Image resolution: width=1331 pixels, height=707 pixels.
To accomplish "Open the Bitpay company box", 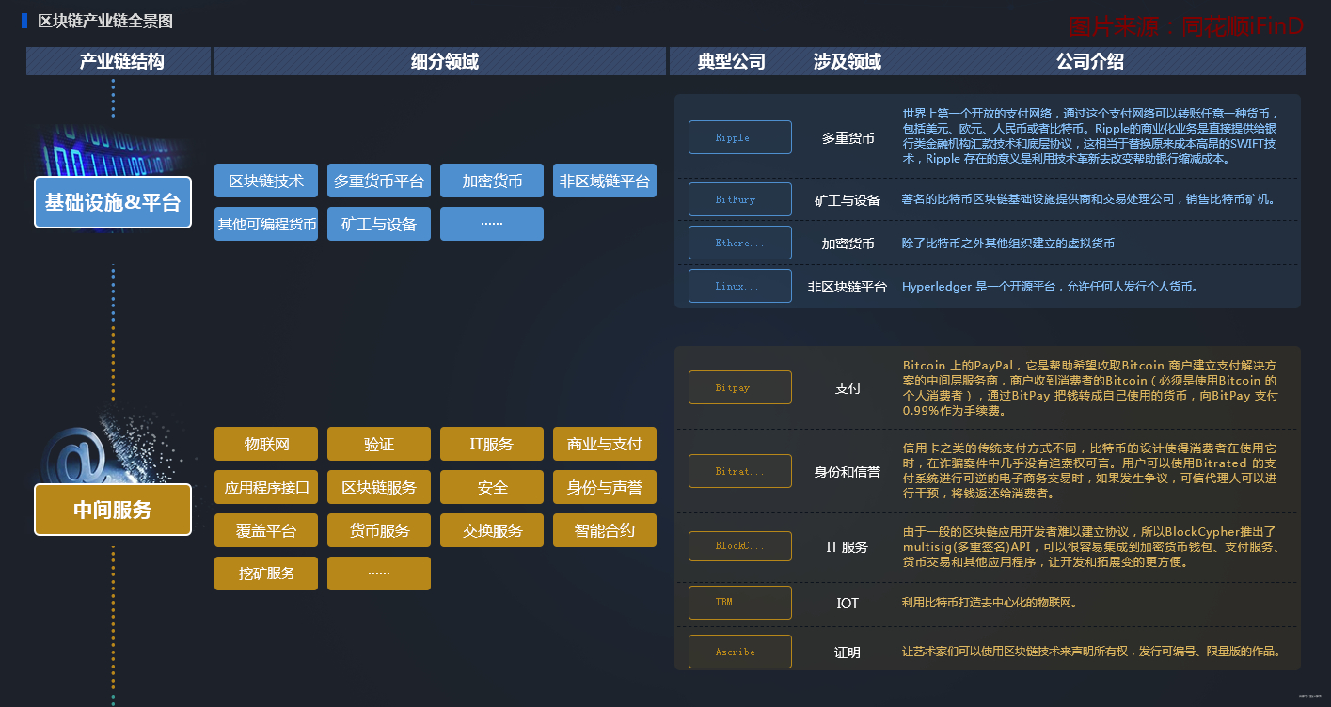I will click(740, 387).
